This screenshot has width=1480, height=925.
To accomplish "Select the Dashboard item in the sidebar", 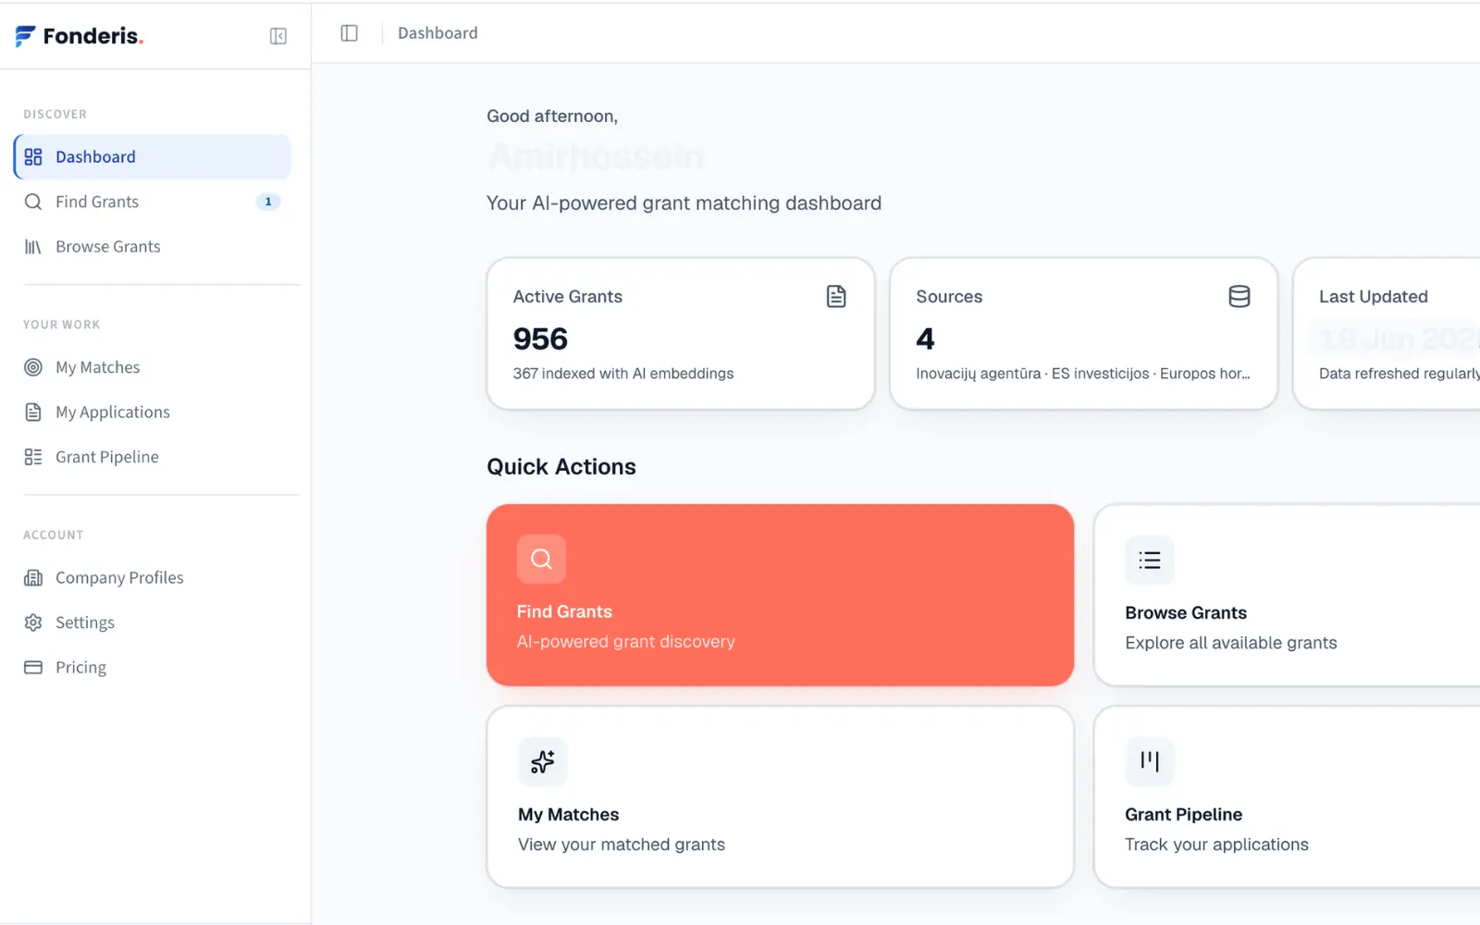I will point(153,157).
